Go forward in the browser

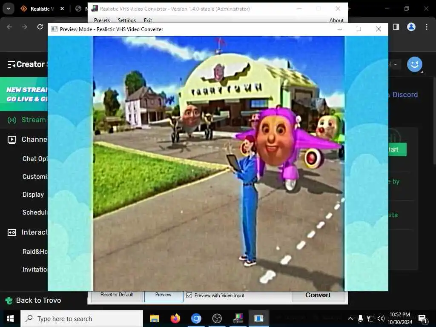(25, 27)
